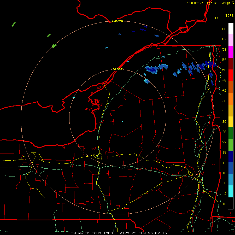Click the "07:16" timestamp
Screen dimensions: 235x235
(161, 233)
